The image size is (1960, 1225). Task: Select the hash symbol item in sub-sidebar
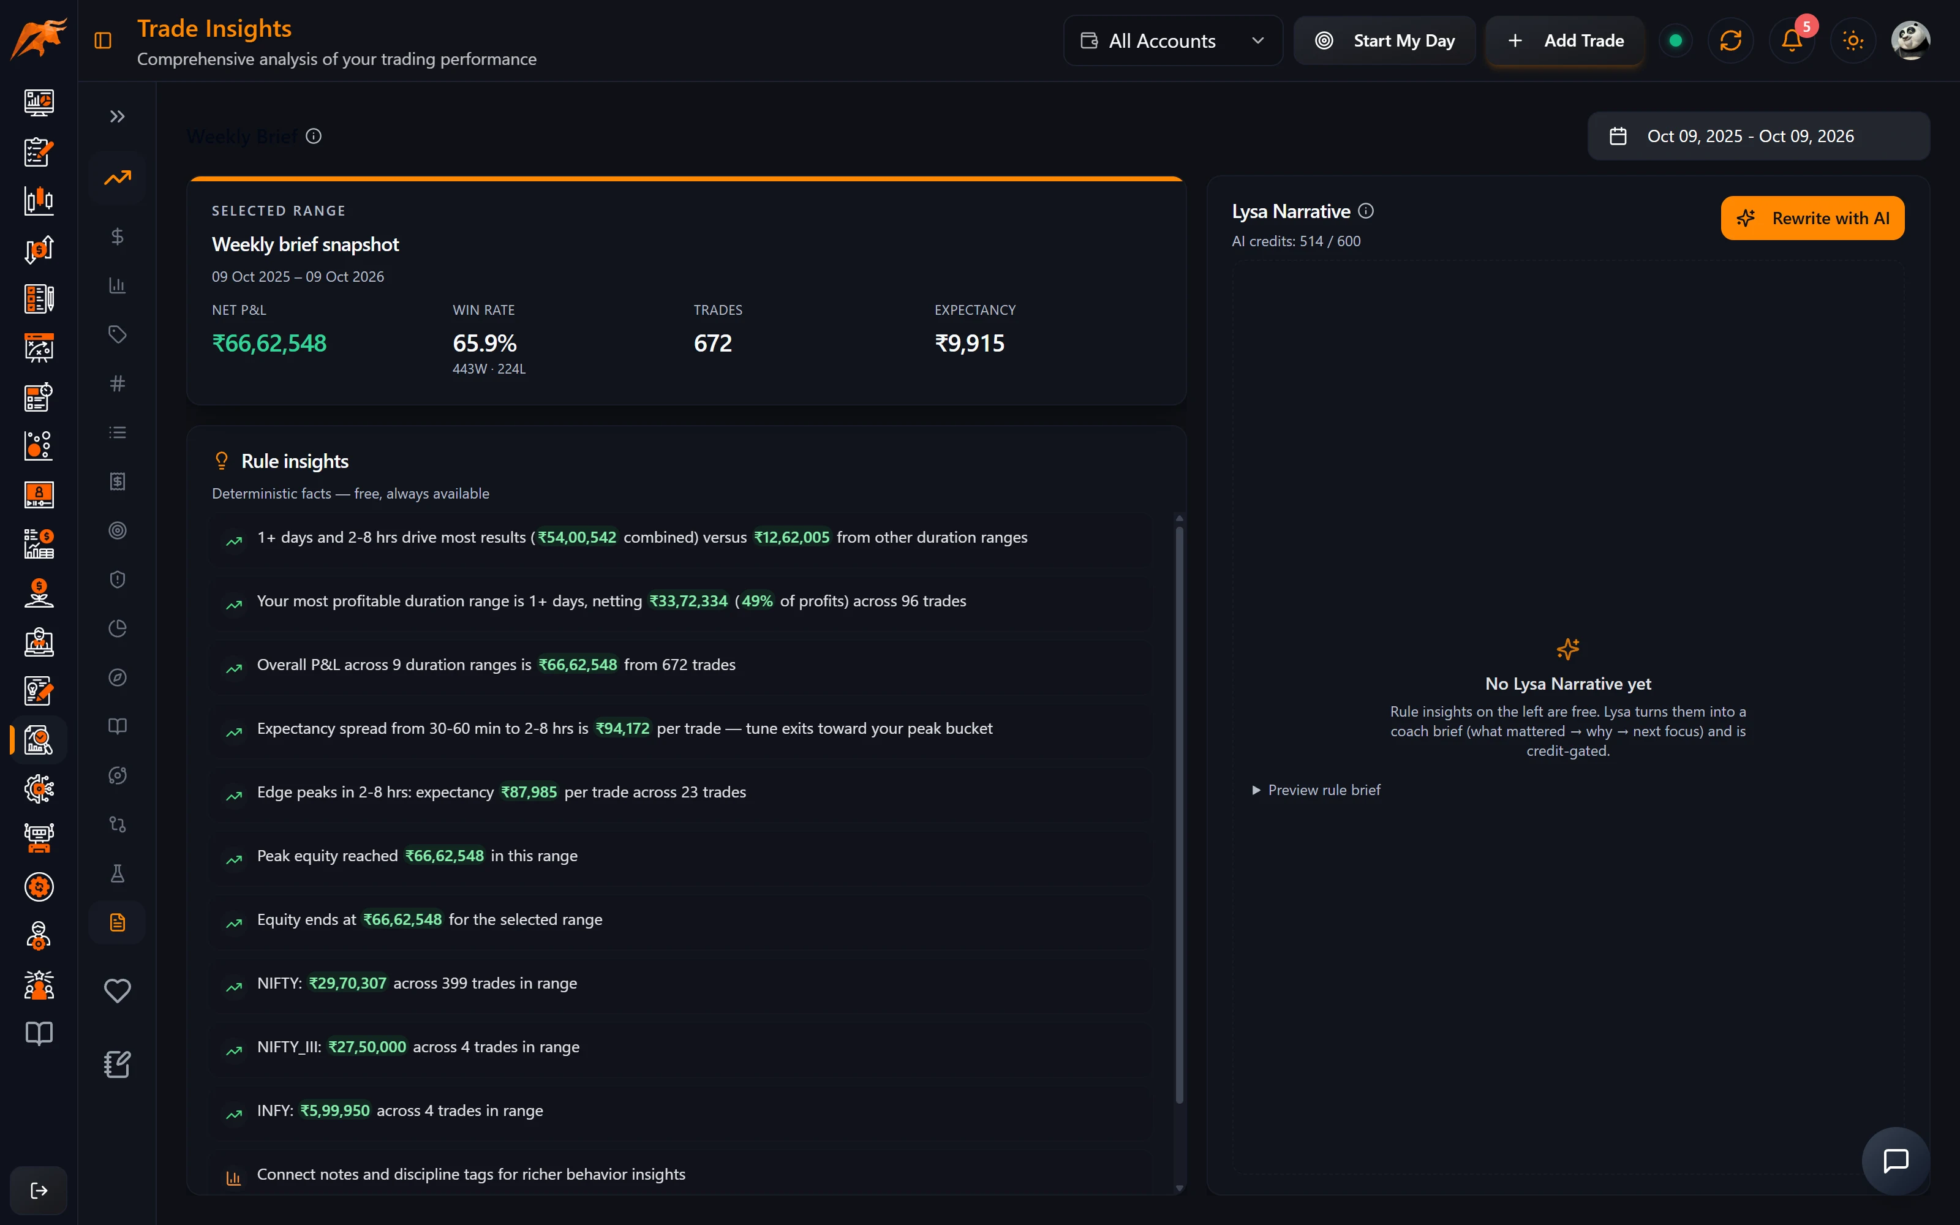118,383
